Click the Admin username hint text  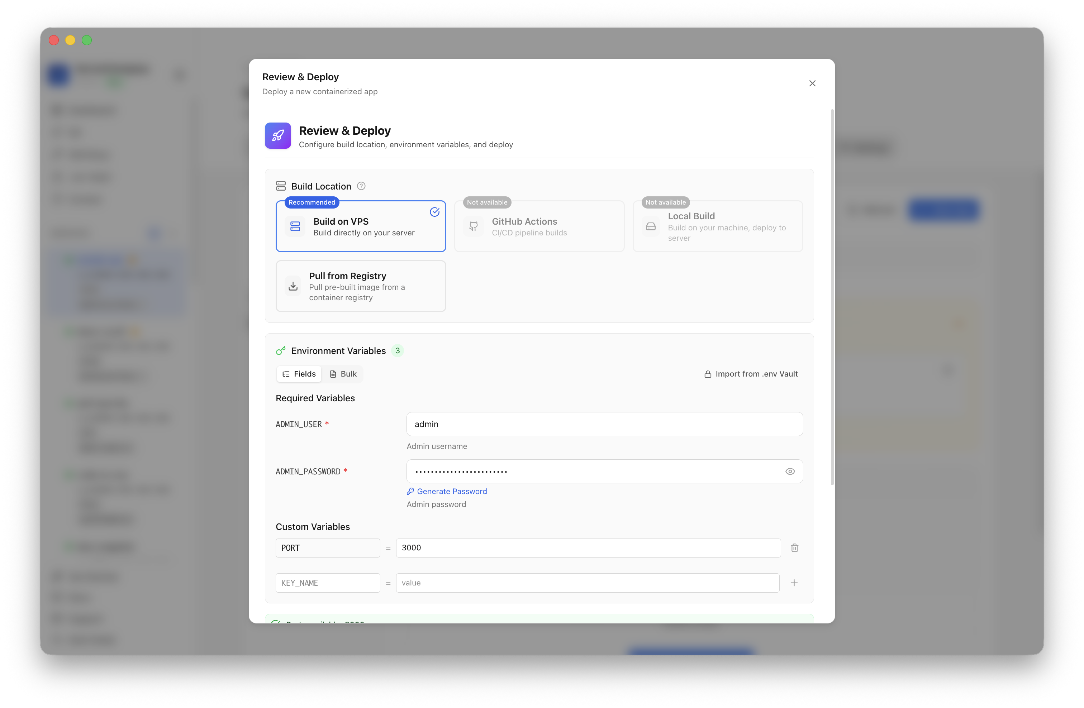[x=437, y=446]
